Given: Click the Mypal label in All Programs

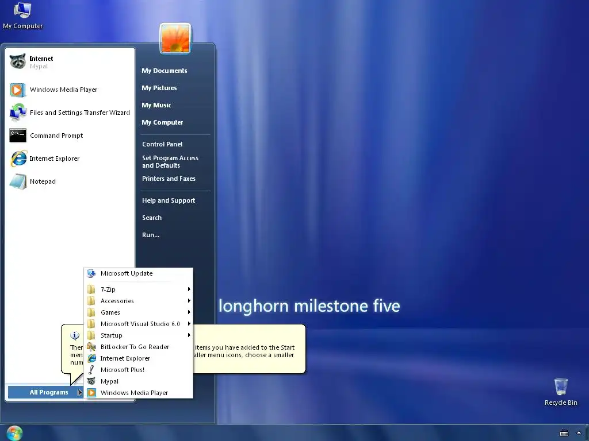Looking at the screenshot, I should [x=109, y=381].
